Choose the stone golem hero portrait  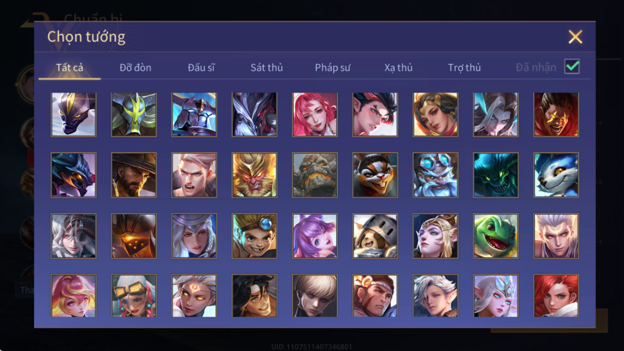(315, 175)
